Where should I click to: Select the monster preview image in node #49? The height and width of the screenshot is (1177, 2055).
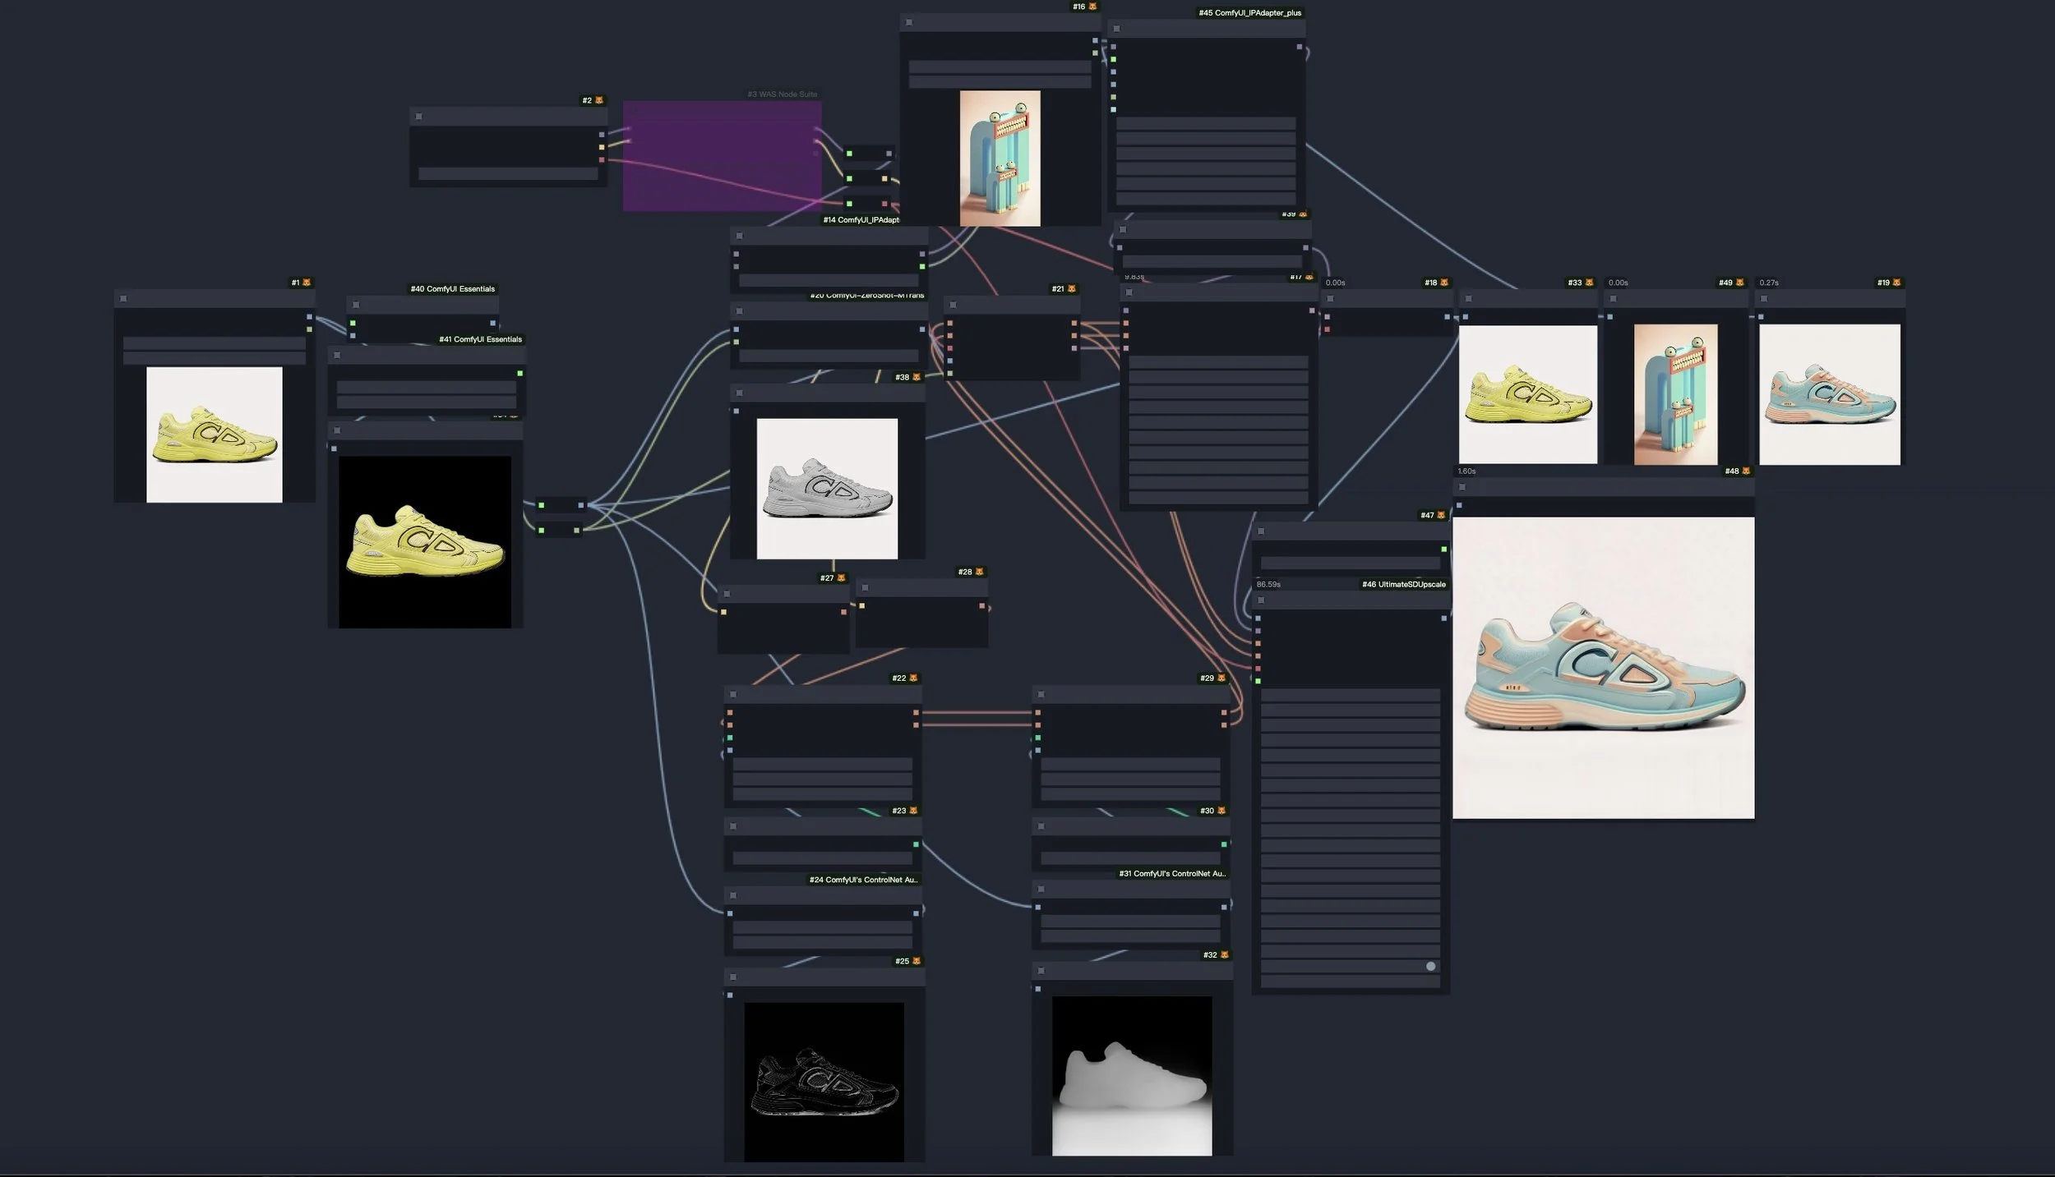point(1675,394)
